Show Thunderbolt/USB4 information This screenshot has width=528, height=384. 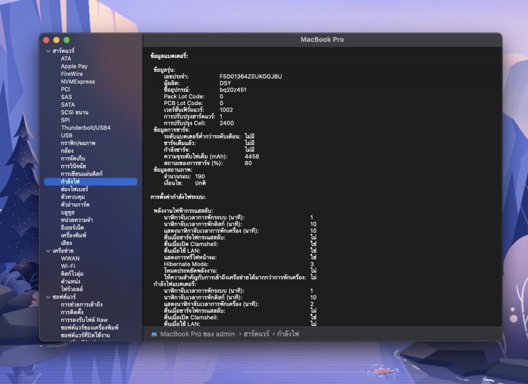click(86, 128)
